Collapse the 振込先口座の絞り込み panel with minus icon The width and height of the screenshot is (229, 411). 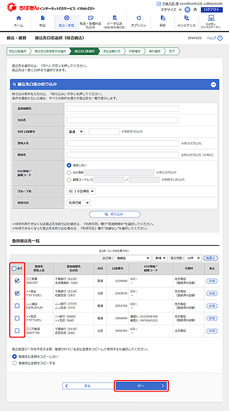pos(214,84)
